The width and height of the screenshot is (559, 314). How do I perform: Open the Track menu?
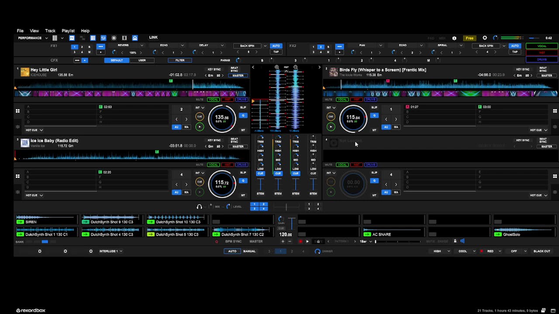tap(50, 31)
